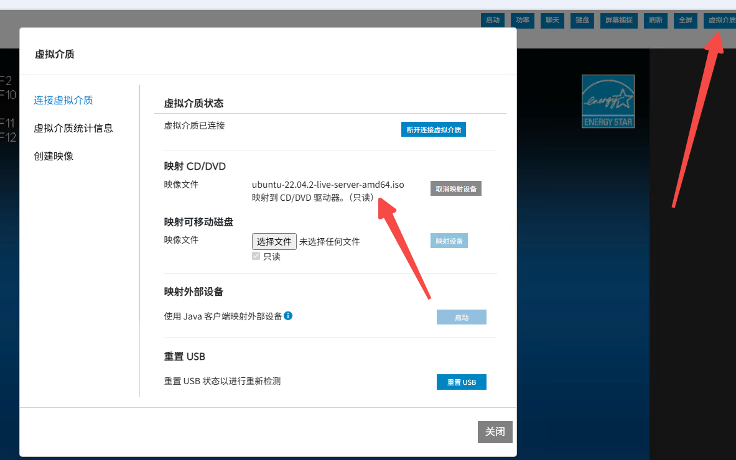The height and width of the screenshot is (460, 736).
Task: Click the 重置 USB button
Action: 461,382
